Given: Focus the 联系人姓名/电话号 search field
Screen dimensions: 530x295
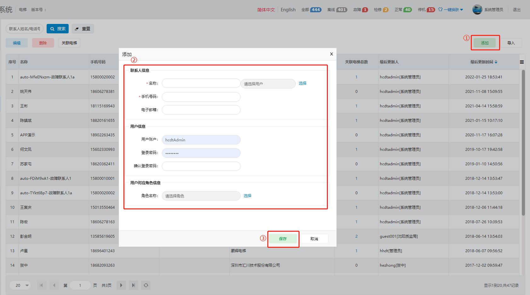Looking at the screenshot, I should click(25, 29).
